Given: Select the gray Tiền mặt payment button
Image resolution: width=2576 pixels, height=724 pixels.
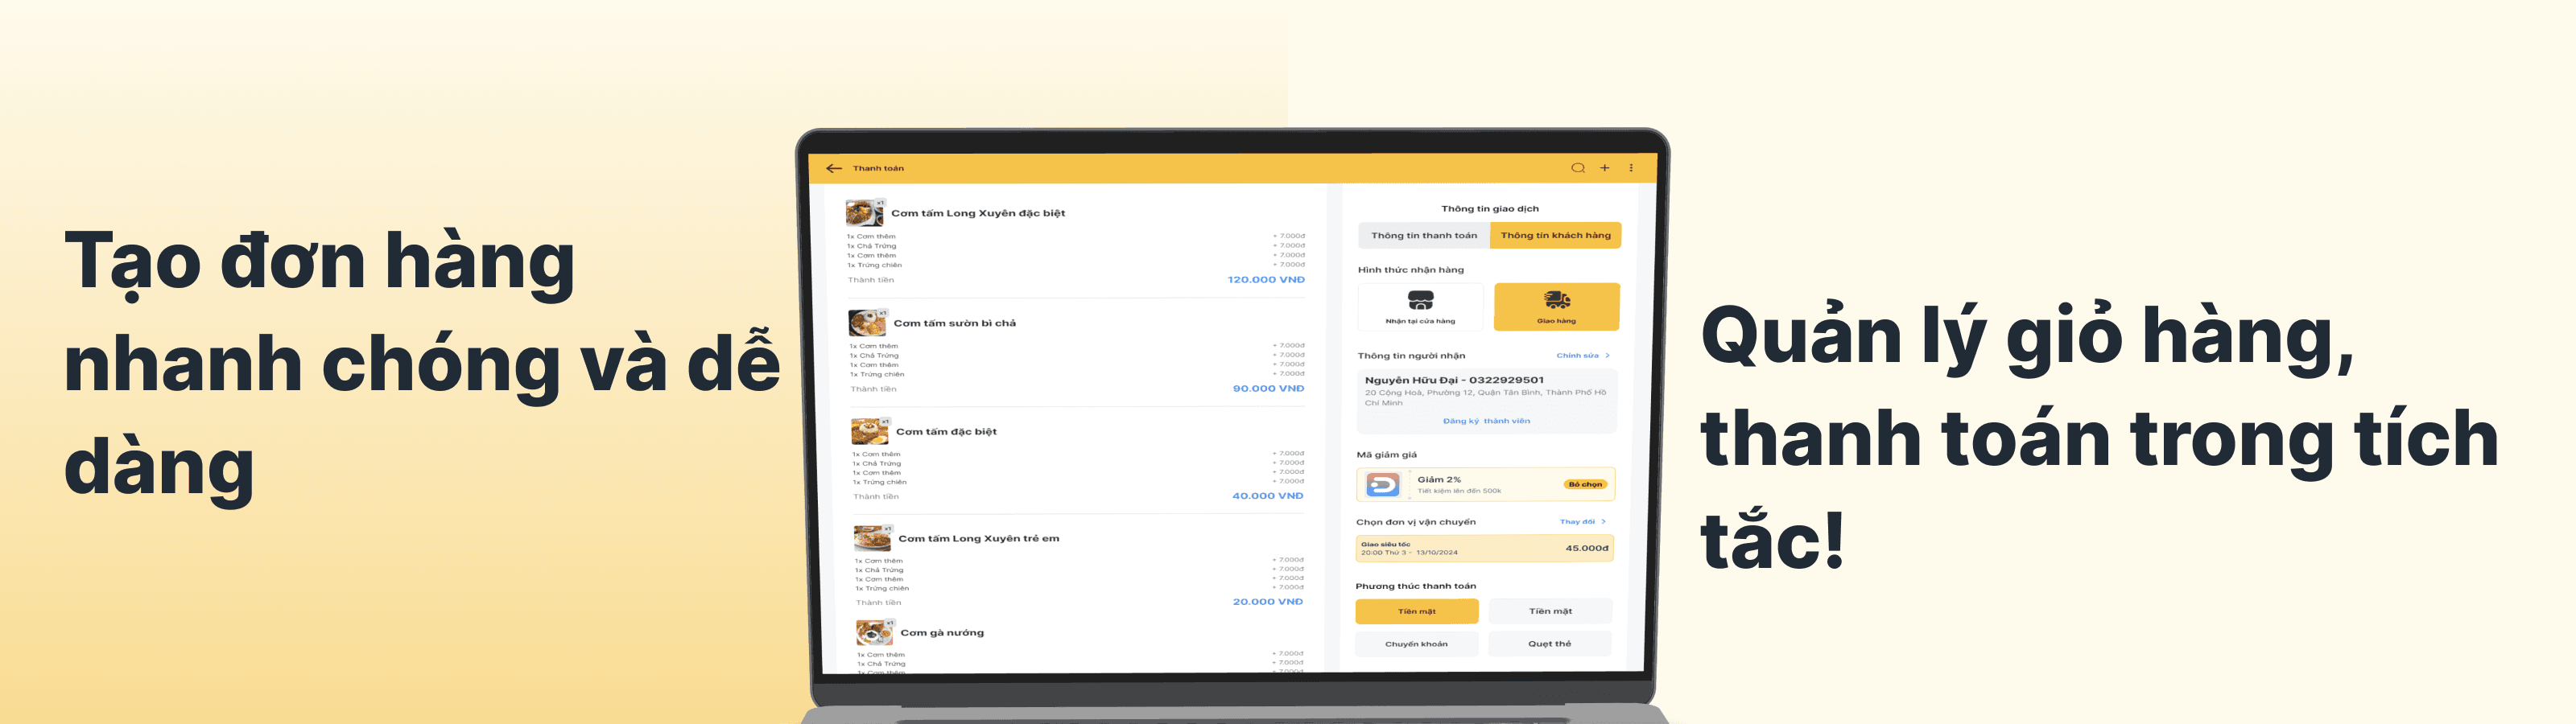Looking at the screenshot, I should click(1550, 611).
